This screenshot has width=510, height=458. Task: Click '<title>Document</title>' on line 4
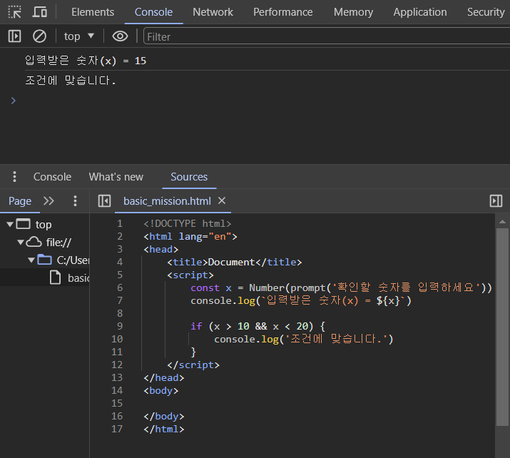(x=235, y=263)
